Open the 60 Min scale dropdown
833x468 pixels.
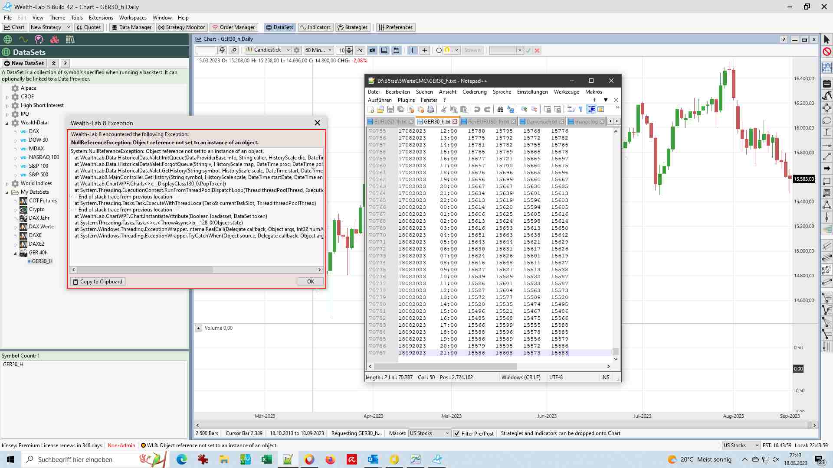coord(318,50)
